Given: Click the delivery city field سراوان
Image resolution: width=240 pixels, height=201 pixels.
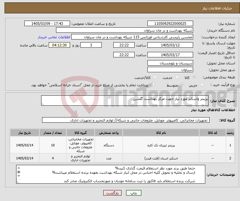Looking at the screenshot, I should click(x=170, y=70).
